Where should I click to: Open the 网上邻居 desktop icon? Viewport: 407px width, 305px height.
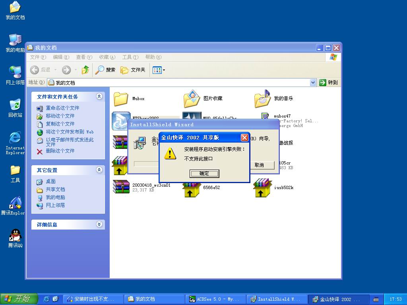click(15, 75)
